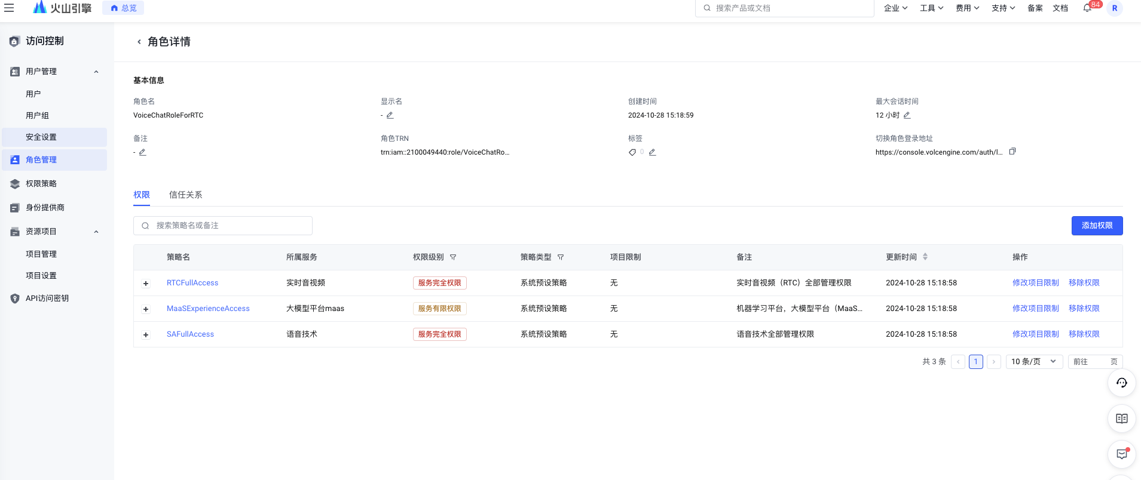Viewport: 1141px width, 480px height.
Task: Open the 工具 dropdown menu
Action: 932,8
